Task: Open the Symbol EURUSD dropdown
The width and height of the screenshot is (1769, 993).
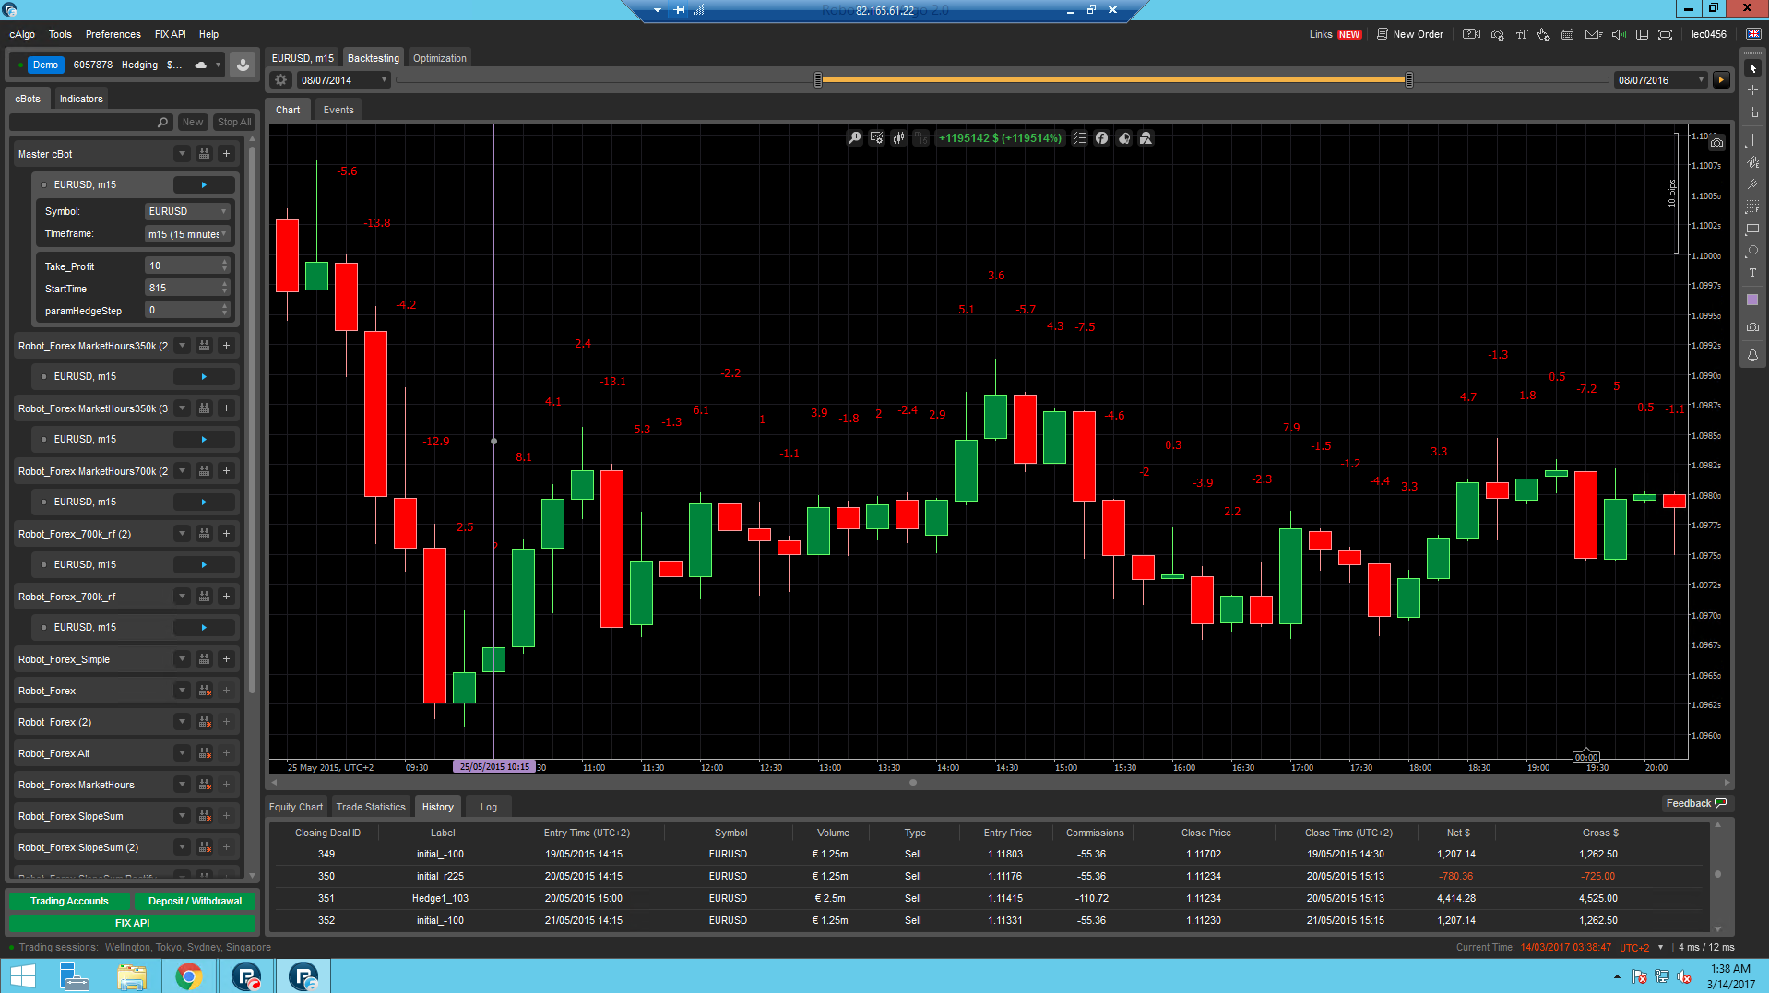Action: click(187, 211)
